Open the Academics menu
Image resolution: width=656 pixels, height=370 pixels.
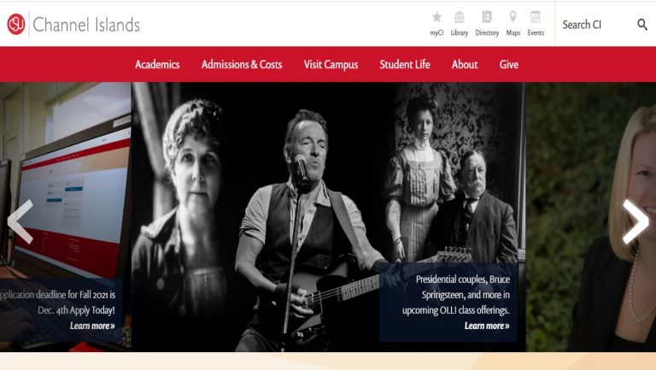tap(157, 64)
